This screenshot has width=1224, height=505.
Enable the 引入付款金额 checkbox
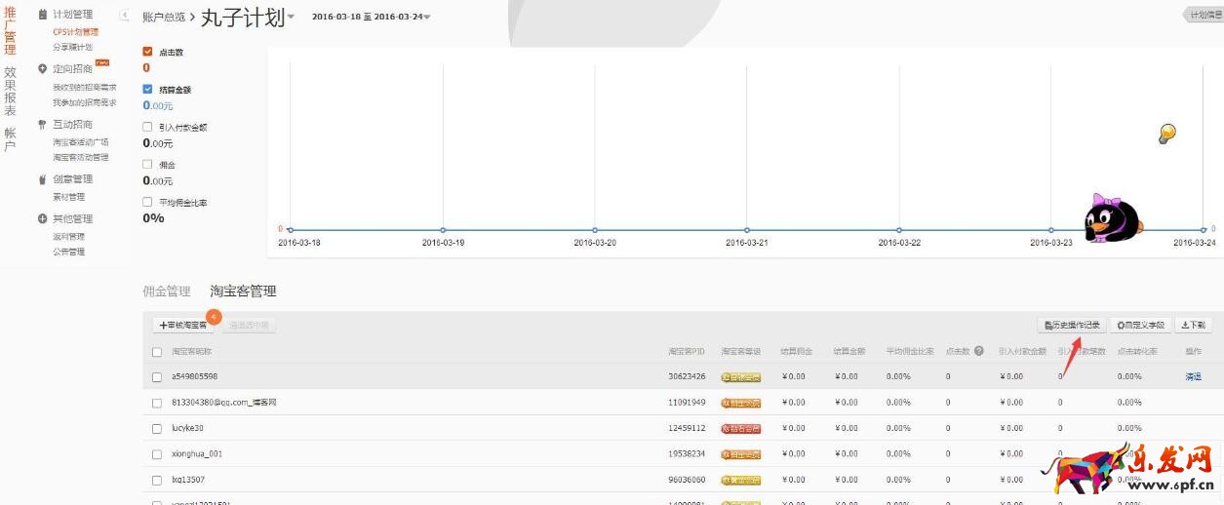pyautogui.click(x=147, y=127)
